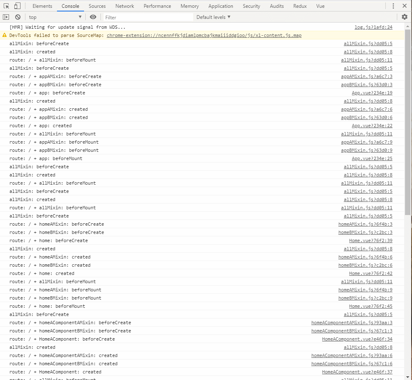Show the console sidebar

6,17
